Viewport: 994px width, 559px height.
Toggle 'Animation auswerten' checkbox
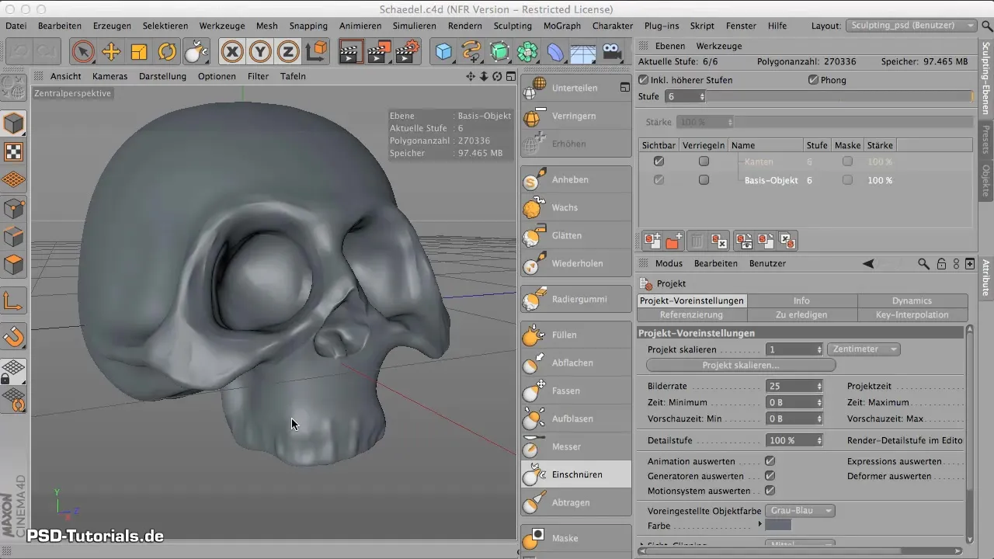click(x=770, y=461)
